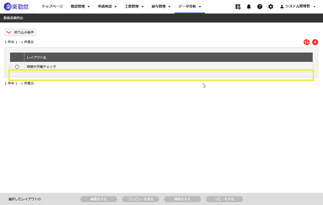Click the 削除をする button

pyautogui.click(x=182, y=199)
